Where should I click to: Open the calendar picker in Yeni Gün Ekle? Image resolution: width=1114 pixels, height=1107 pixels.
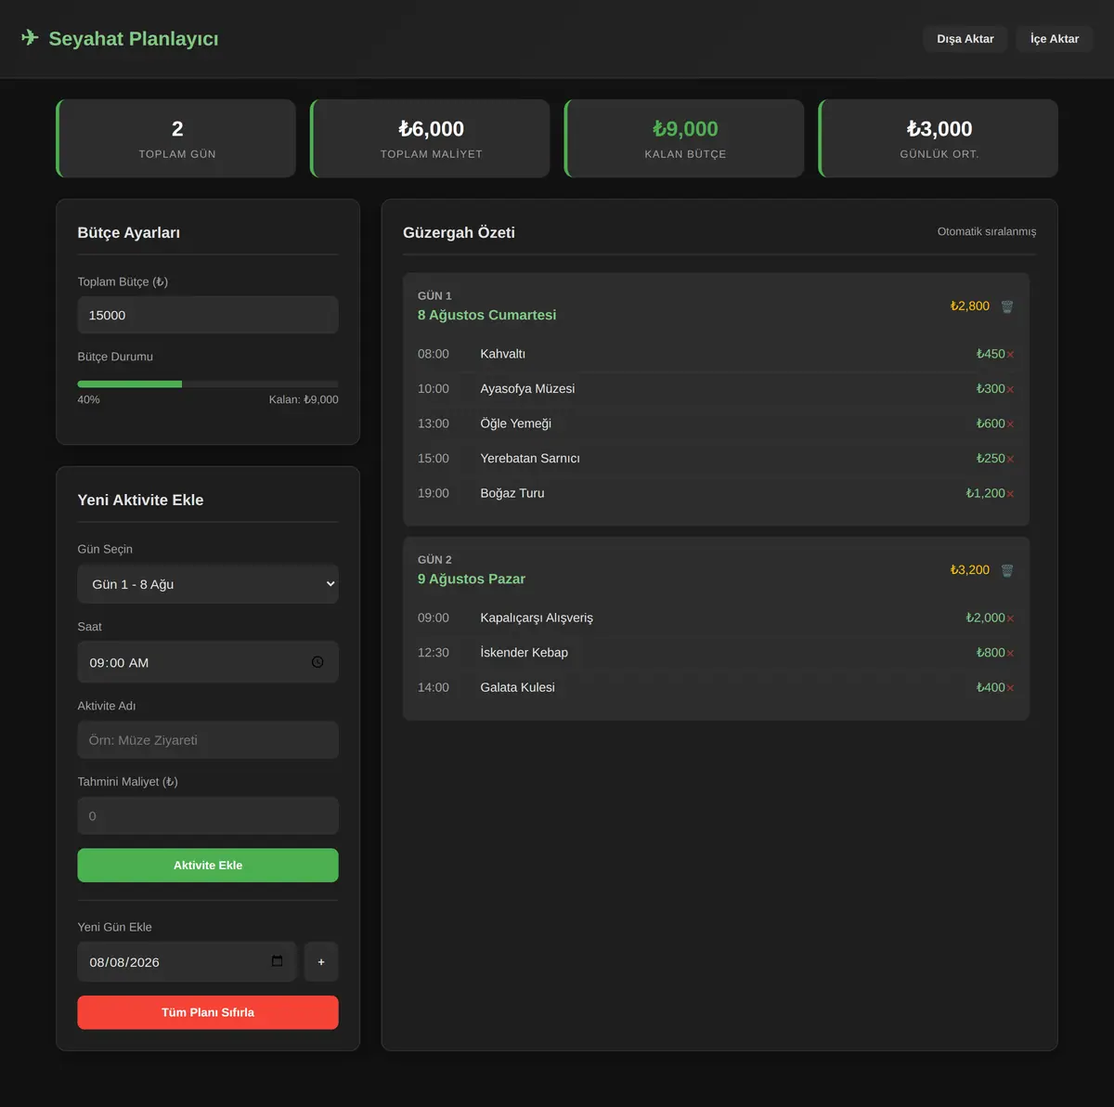pos(277,961)
